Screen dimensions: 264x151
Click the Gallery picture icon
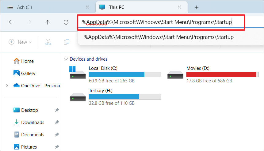16,73
